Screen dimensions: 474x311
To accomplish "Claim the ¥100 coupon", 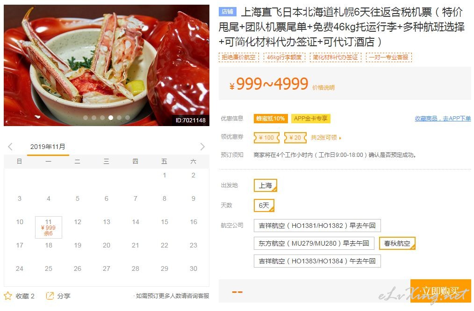I will (266, 138).
